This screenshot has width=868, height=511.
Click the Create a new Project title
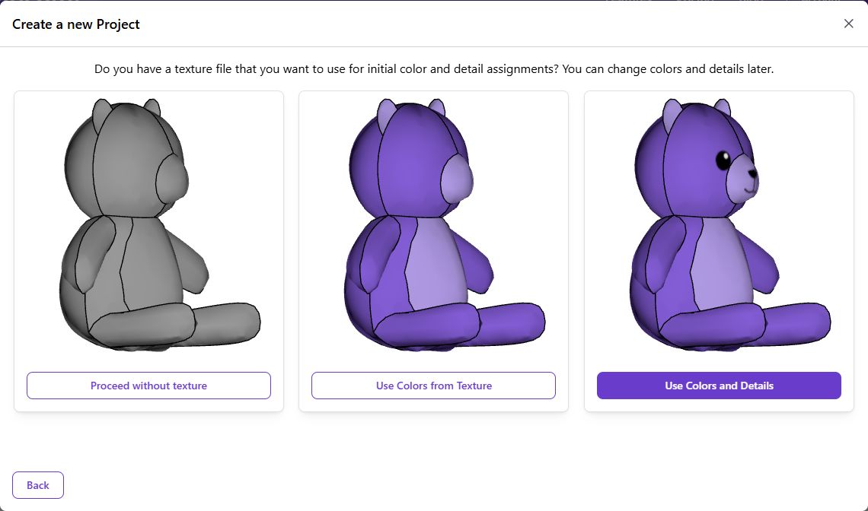[x=76, y=24]
